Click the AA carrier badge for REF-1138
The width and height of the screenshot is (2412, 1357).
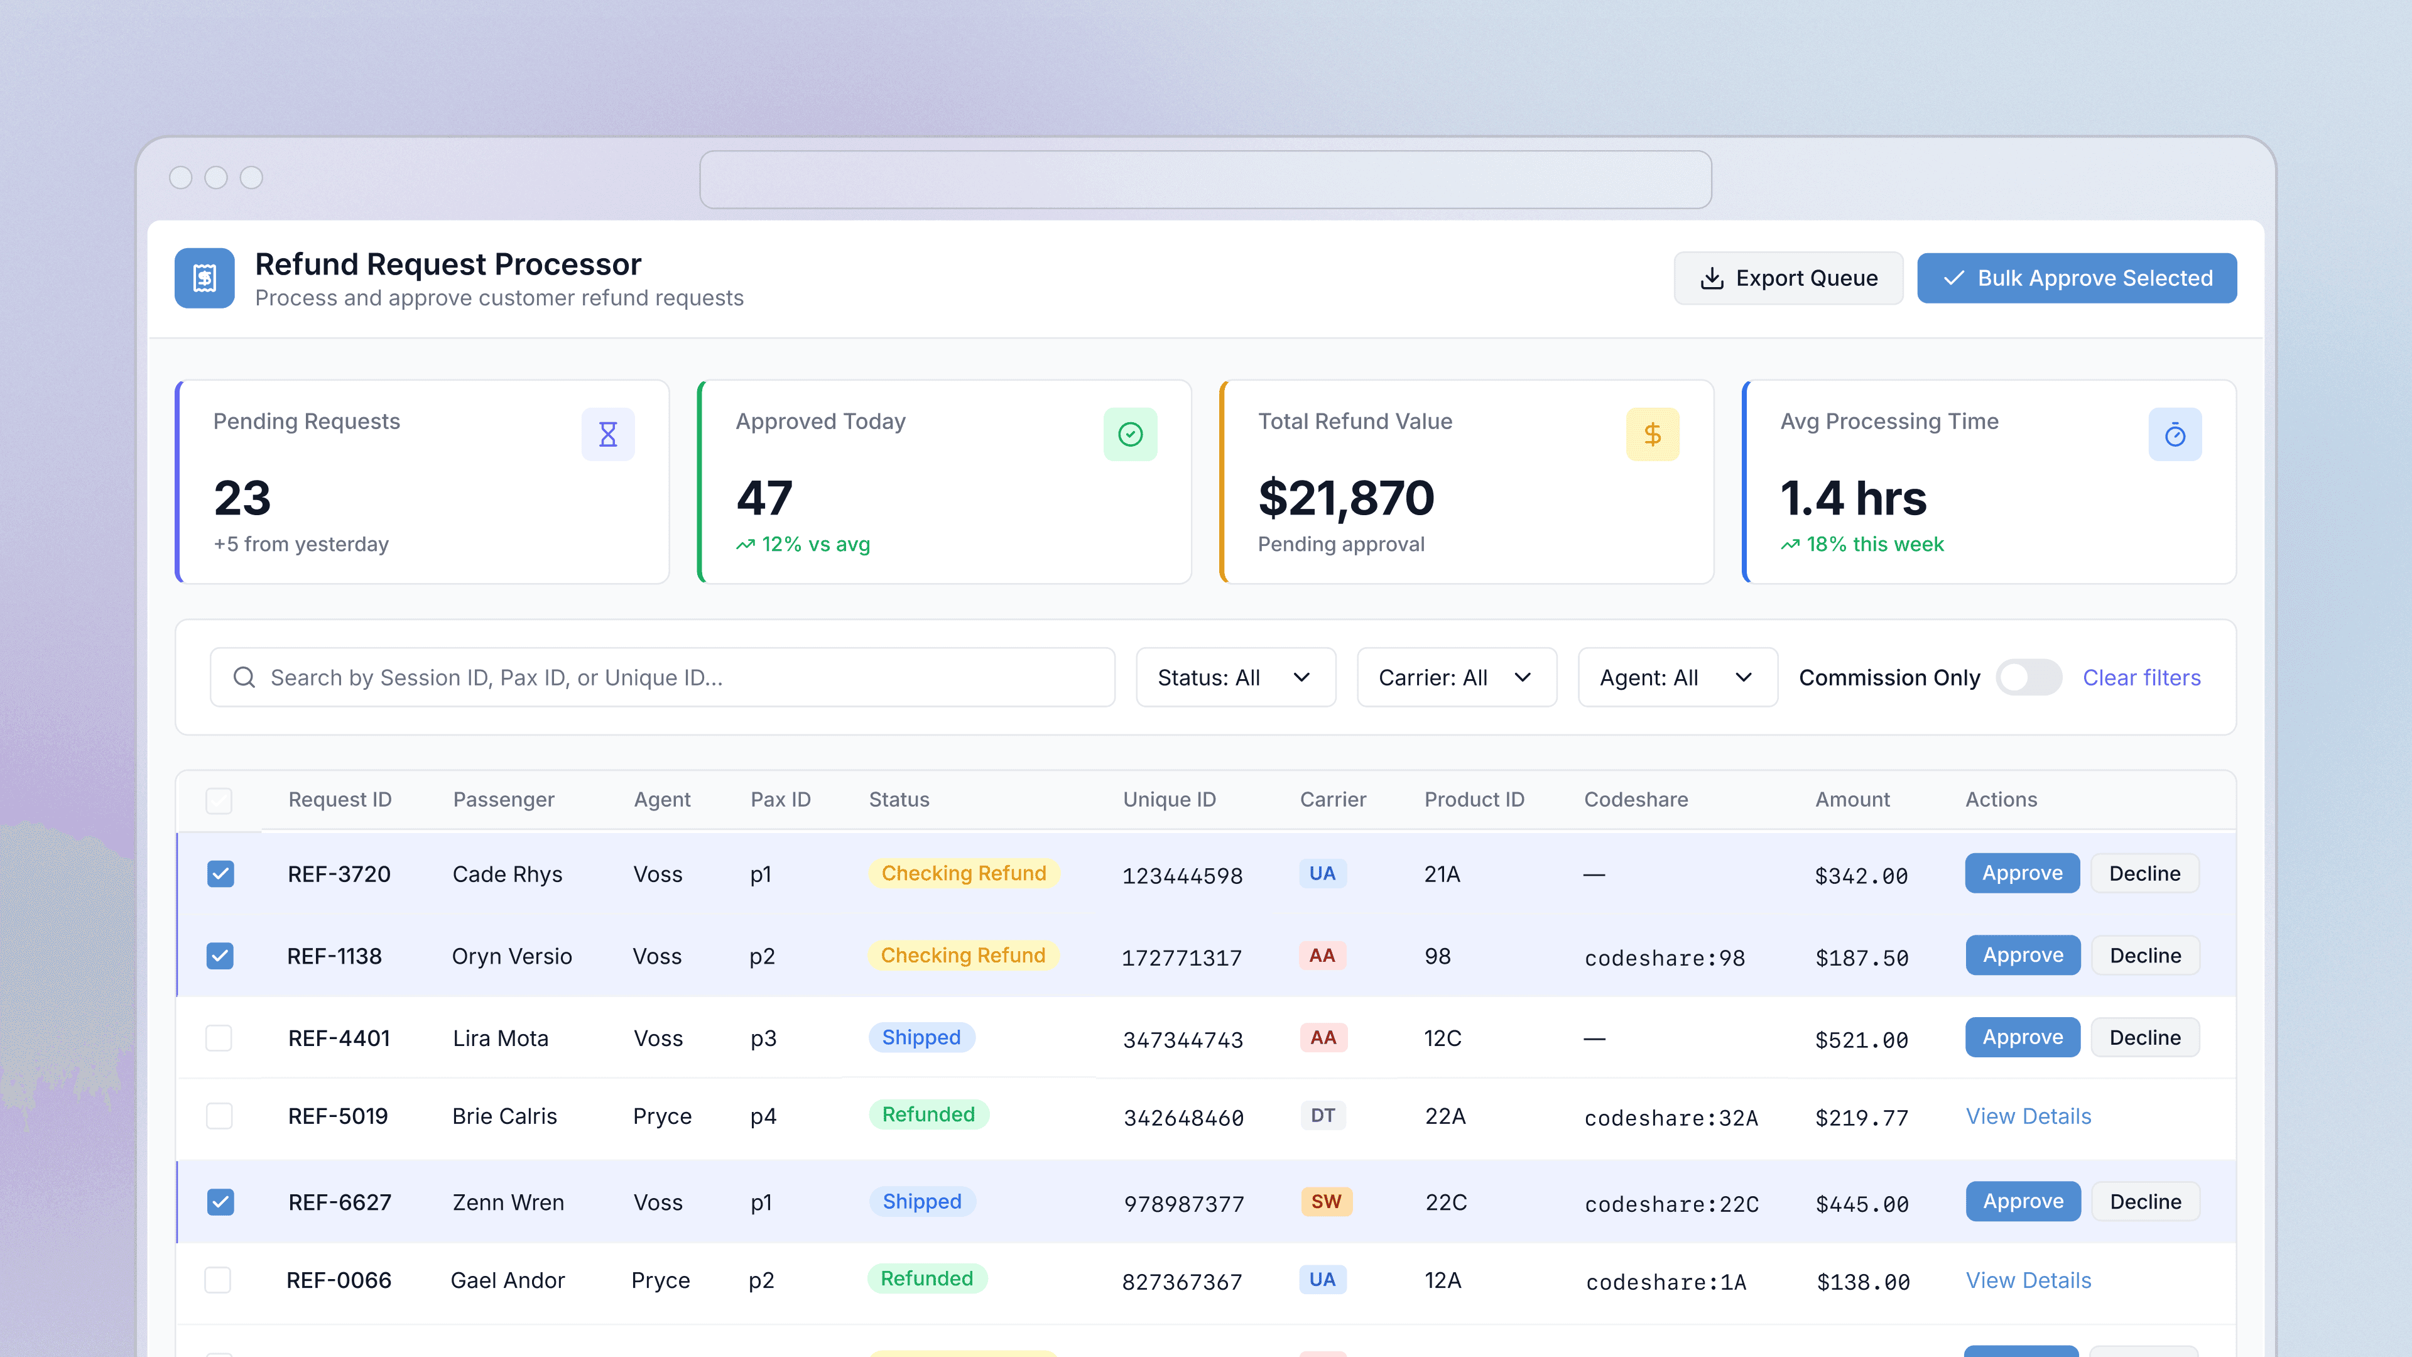1322,955
